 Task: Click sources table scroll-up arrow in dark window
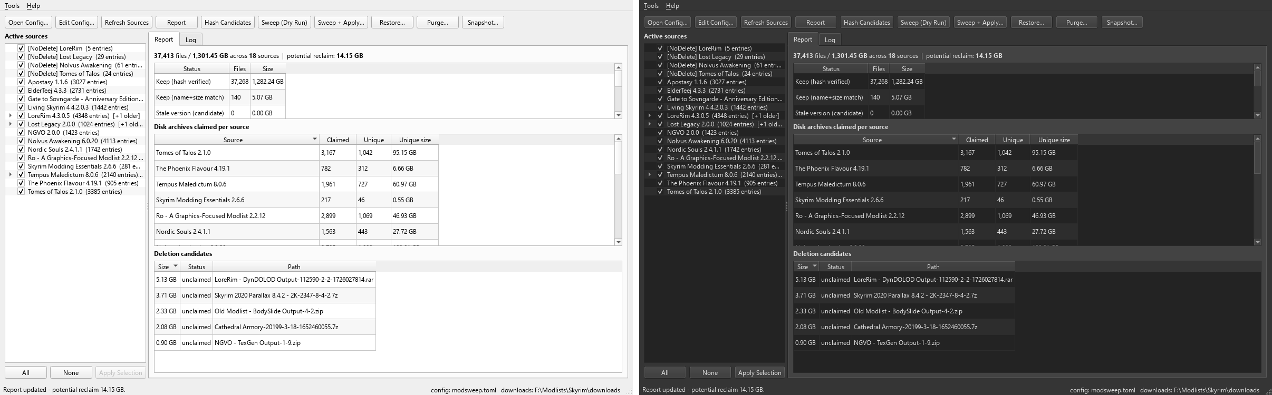tap(1257, 138)
